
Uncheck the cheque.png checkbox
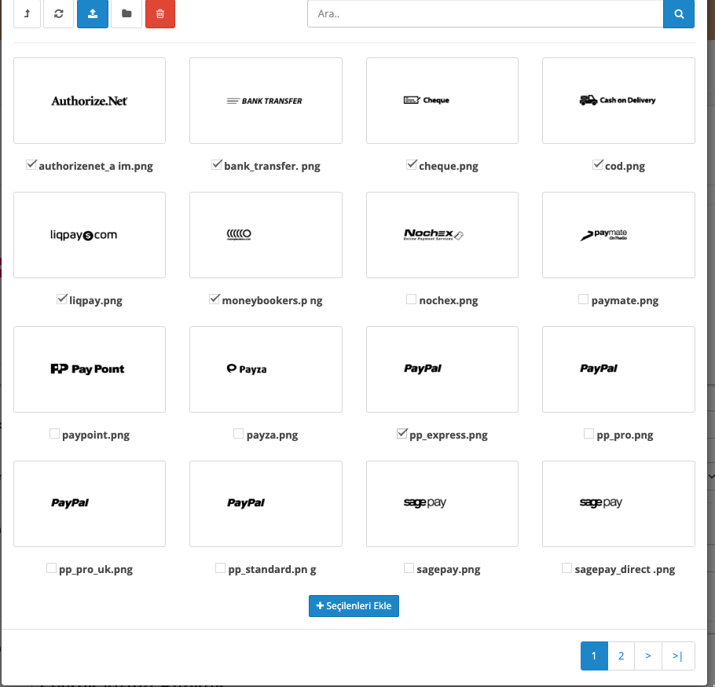411,164
